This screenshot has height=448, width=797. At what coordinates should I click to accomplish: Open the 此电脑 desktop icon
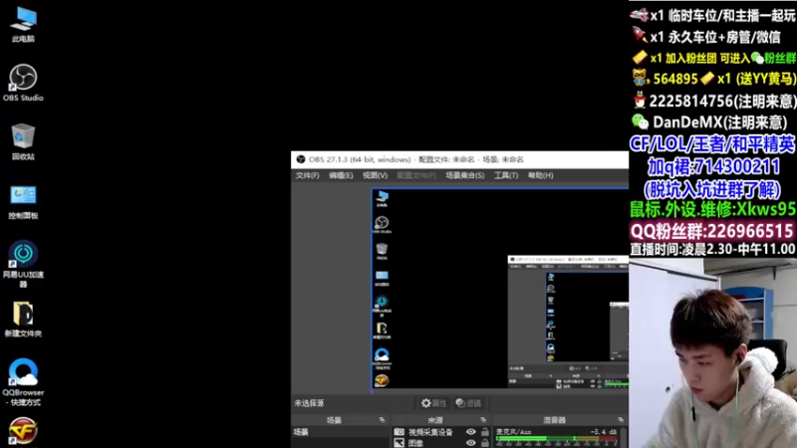coord(23,24)
